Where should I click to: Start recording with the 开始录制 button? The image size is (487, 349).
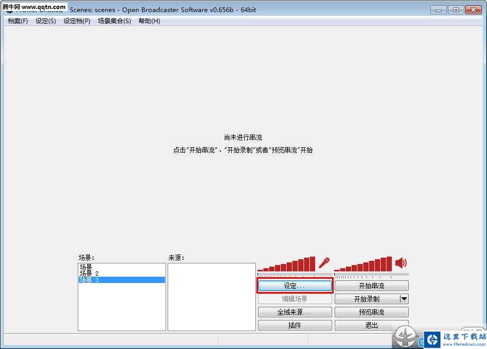click(367, 298)
